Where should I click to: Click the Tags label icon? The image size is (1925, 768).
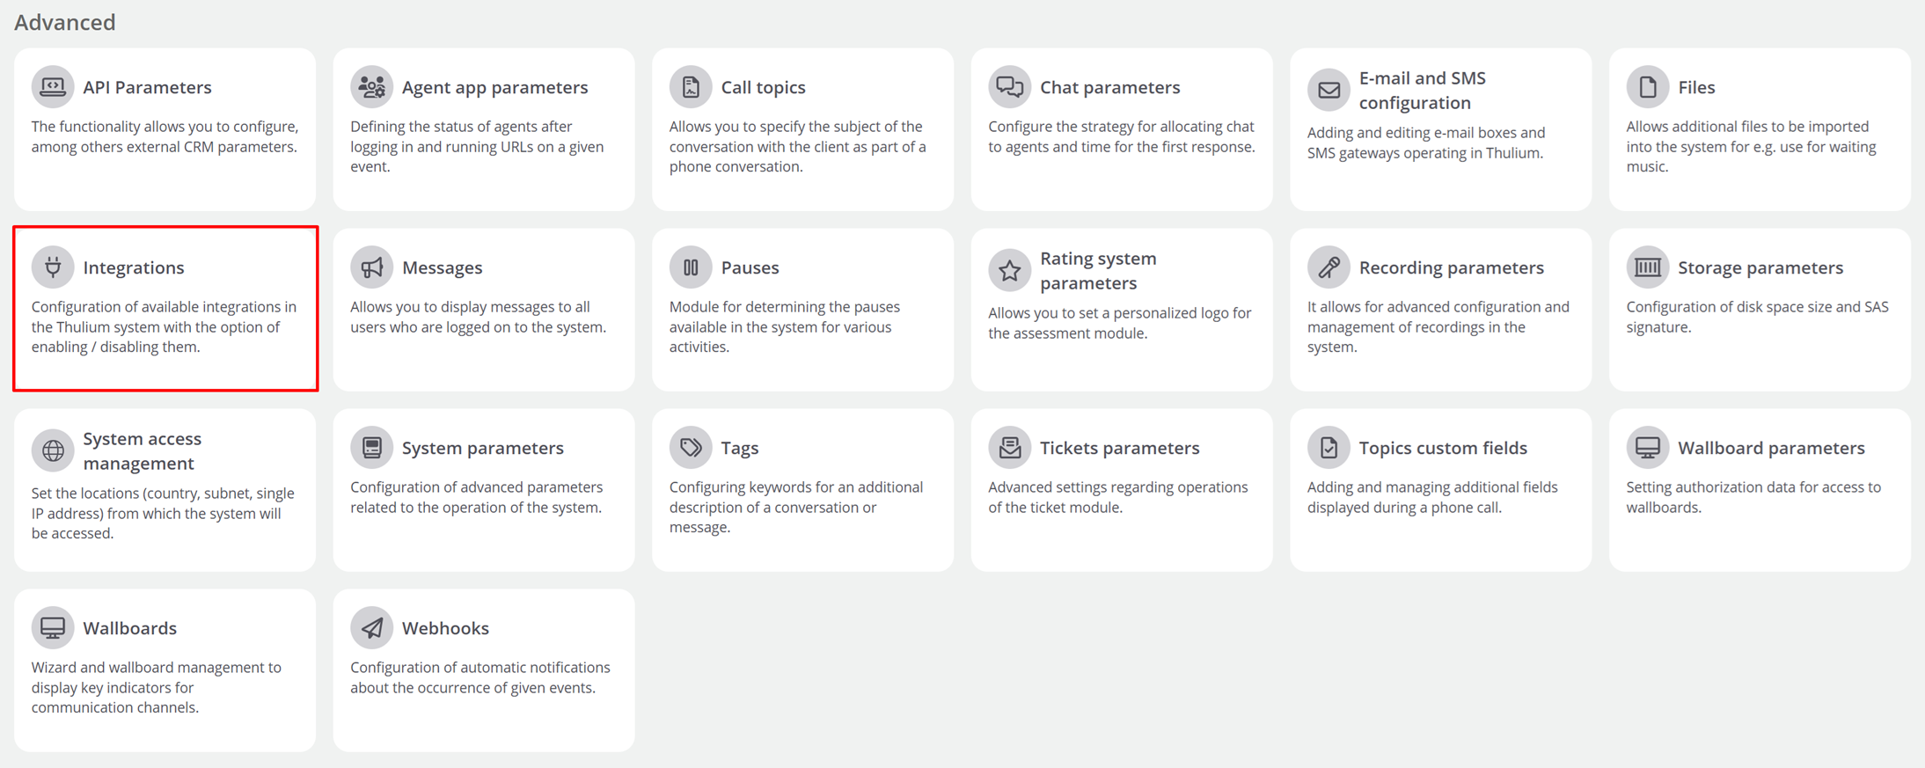tap(691, 447)
